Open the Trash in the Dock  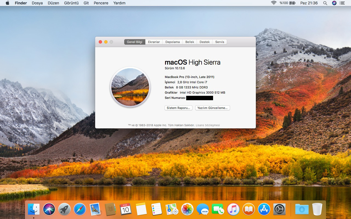(317, 209)
